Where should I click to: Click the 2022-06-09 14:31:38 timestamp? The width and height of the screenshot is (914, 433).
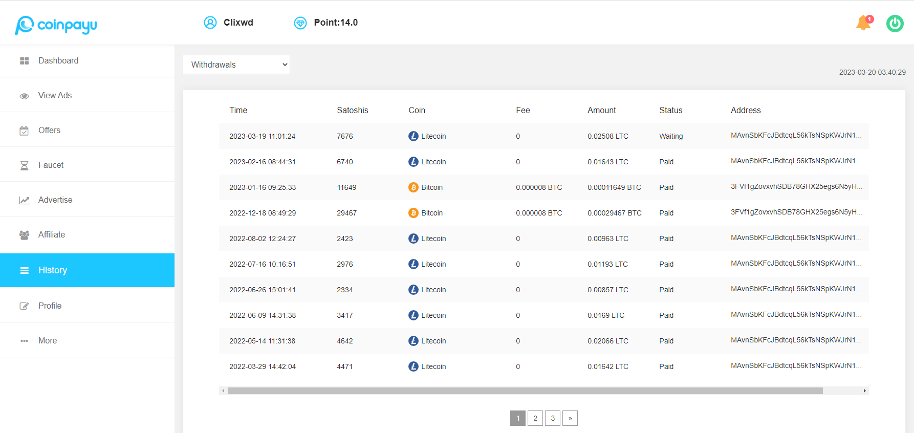click(x=263, y=315)
